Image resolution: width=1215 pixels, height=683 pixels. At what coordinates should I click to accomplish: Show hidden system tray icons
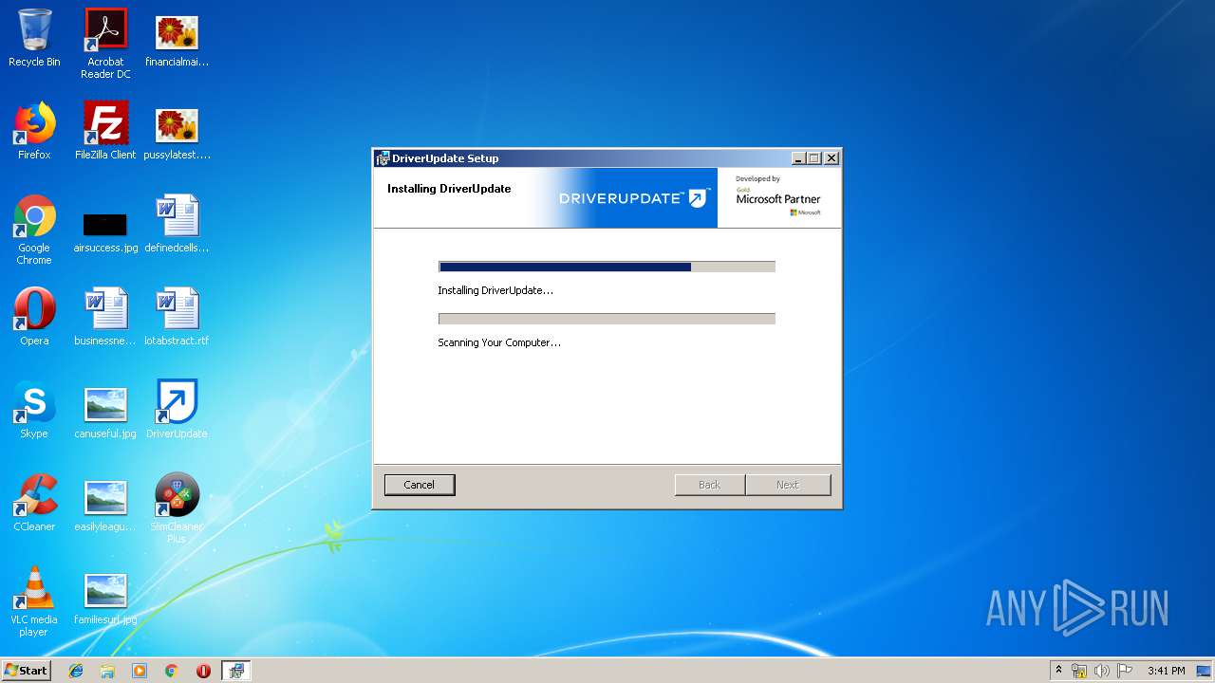[1058, 670]
